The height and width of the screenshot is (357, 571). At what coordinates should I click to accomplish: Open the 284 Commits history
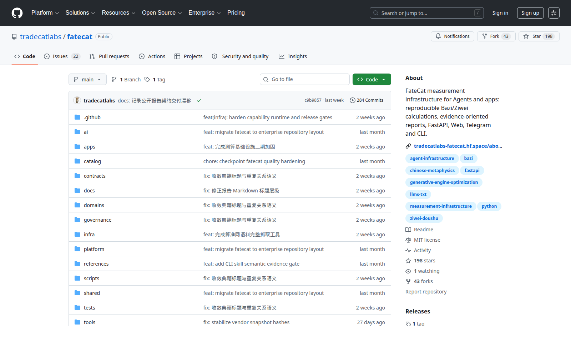click(x=367, y=100)
